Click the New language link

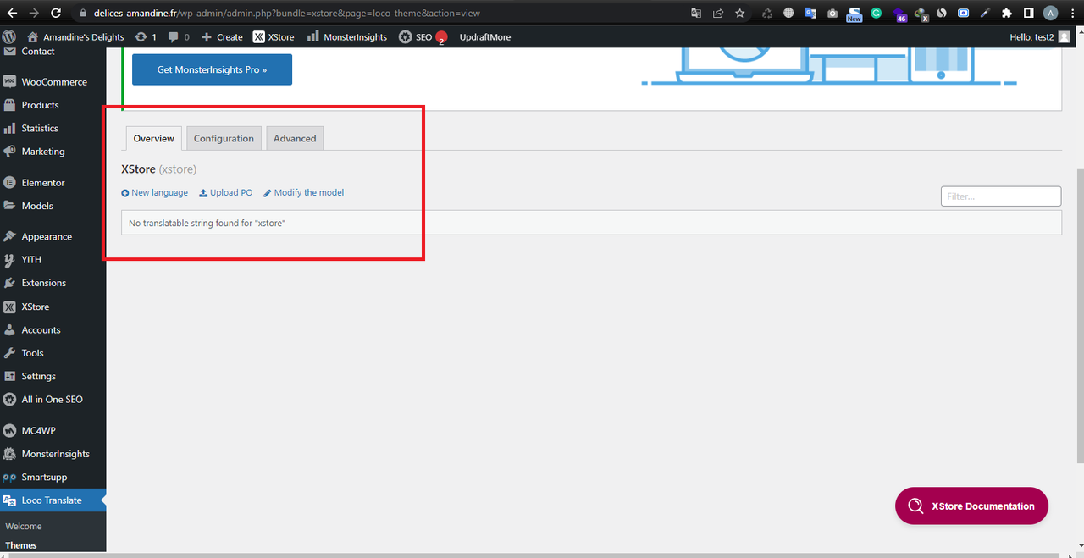point(155,192)
